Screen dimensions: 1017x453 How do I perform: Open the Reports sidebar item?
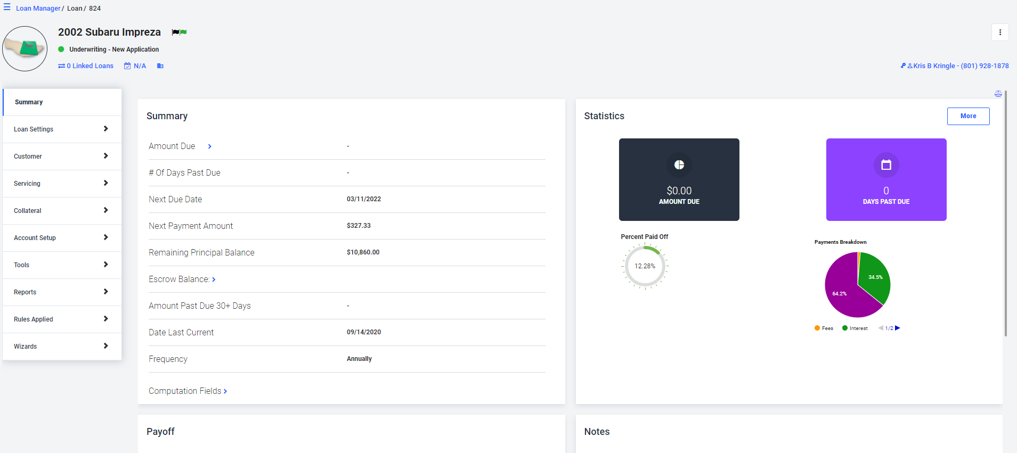(x=62, y=292)
